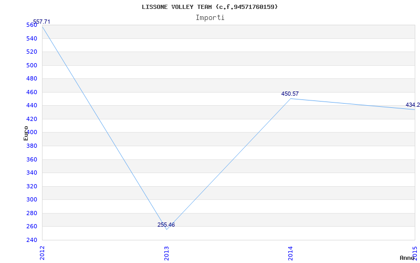Click the Anno x-axis title

pyautogui.click(x=407, y=258)
